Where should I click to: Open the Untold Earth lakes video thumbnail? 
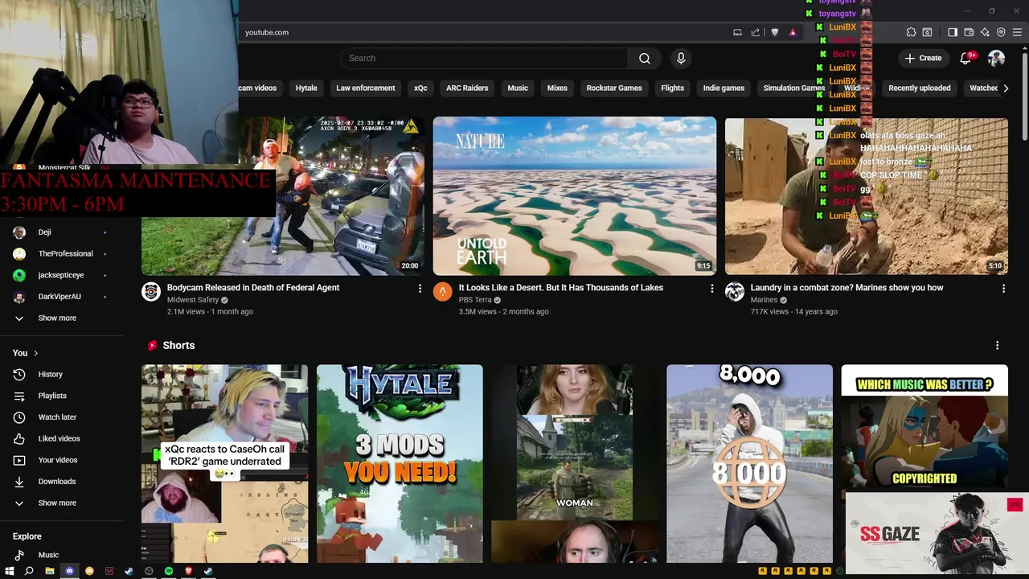click(575, 196)
